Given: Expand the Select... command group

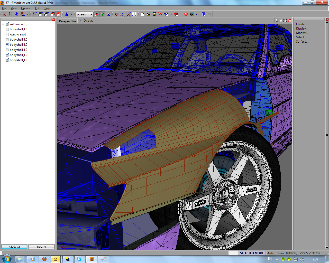Looking at the screenshot, I should click(301, 37).
